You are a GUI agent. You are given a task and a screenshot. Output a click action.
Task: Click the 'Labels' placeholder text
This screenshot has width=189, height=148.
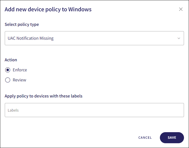pos(13,110)
